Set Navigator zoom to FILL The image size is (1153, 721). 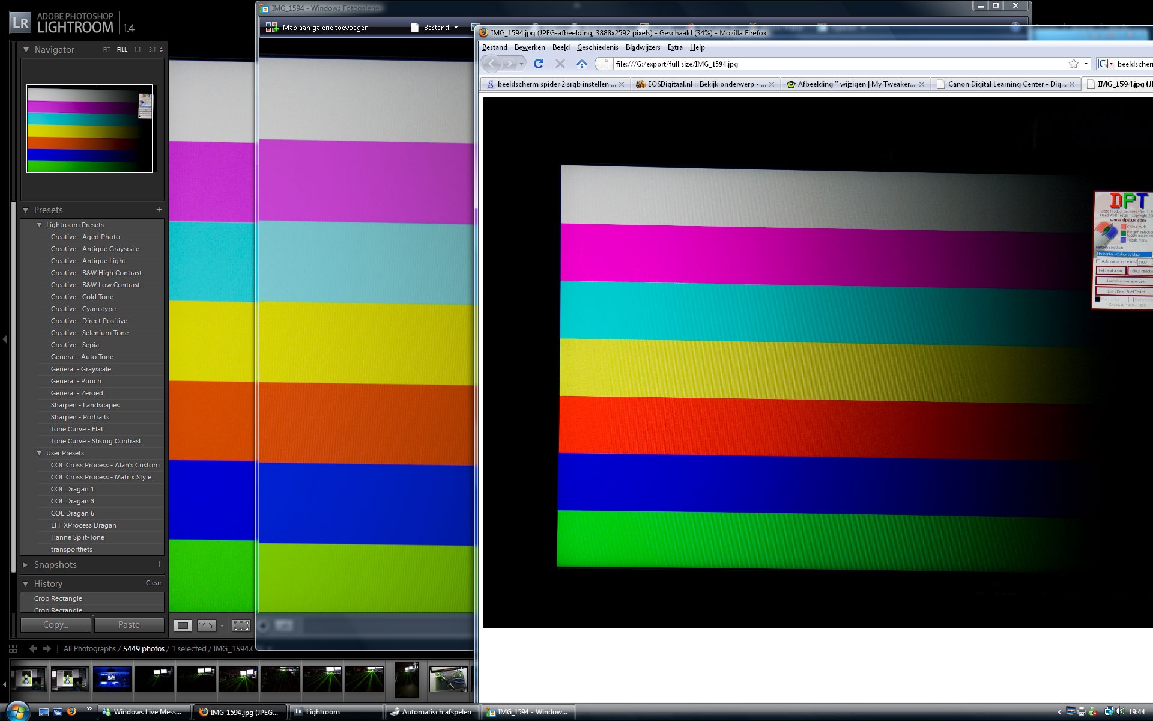[122, 50]
